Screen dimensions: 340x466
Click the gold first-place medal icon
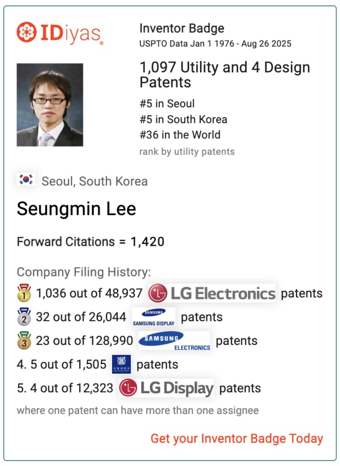click(24, 293)
